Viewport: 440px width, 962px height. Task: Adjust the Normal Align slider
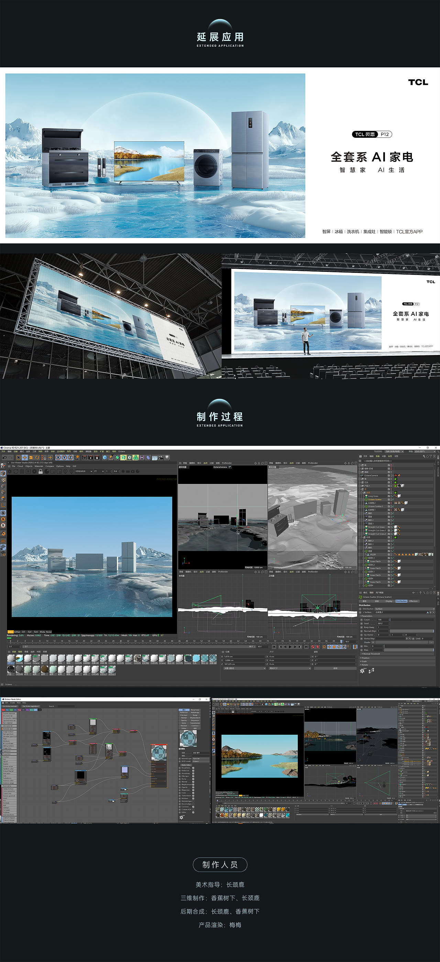coord(412,631)
